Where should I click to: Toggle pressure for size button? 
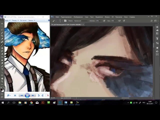tap(124, 21)
